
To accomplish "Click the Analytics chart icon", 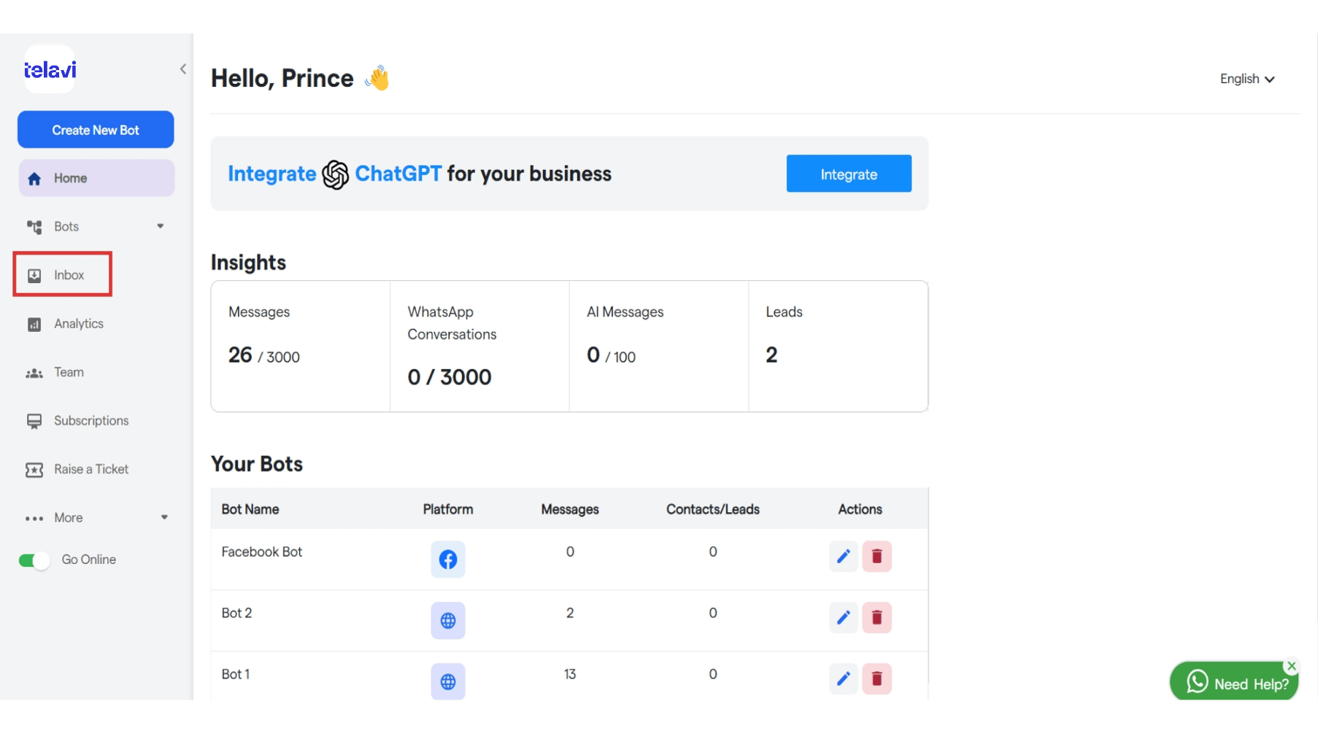I will pos(34,325).
